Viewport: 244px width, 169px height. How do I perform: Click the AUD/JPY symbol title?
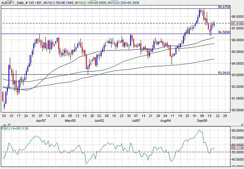(x=8, y=3)
